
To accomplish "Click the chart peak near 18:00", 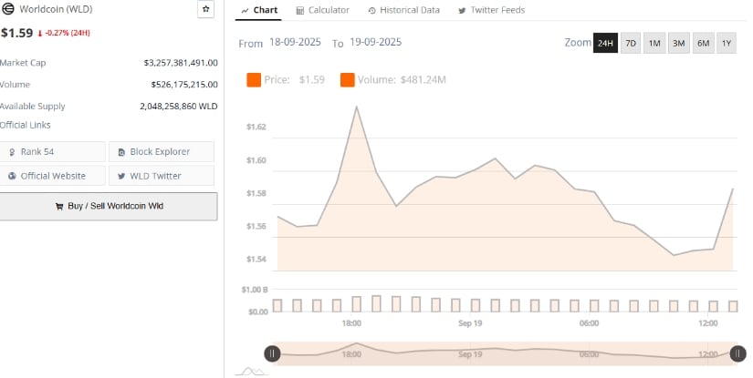I will pos(356,107).
